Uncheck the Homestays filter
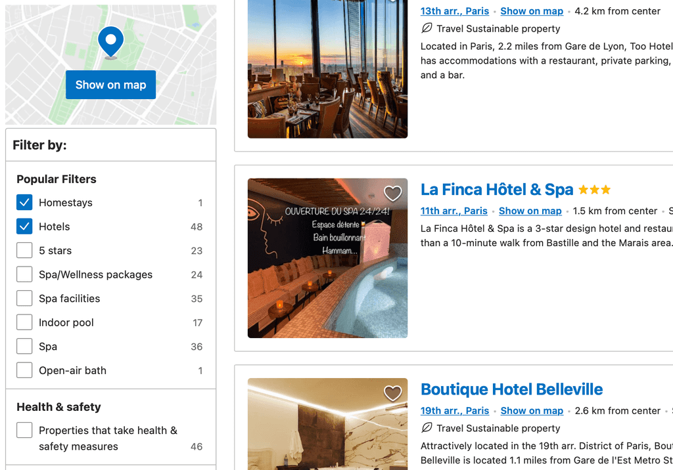The height and width of the screenshot is (470, 673). pyautogui.click(x=24, y=202)
